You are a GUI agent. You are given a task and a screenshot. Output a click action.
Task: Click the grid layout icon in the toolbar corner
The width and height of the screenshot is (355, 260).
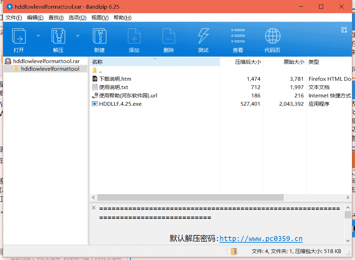[x=344, y=30]
